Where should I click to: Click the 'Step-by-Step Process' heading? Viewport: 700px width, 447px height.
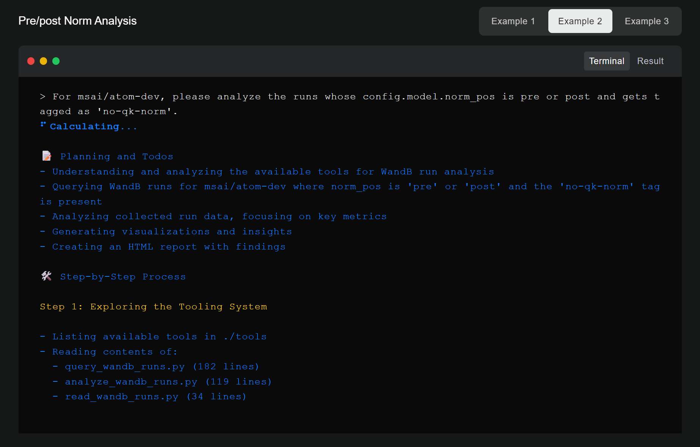pyautogui.click(x=123, y=277)
